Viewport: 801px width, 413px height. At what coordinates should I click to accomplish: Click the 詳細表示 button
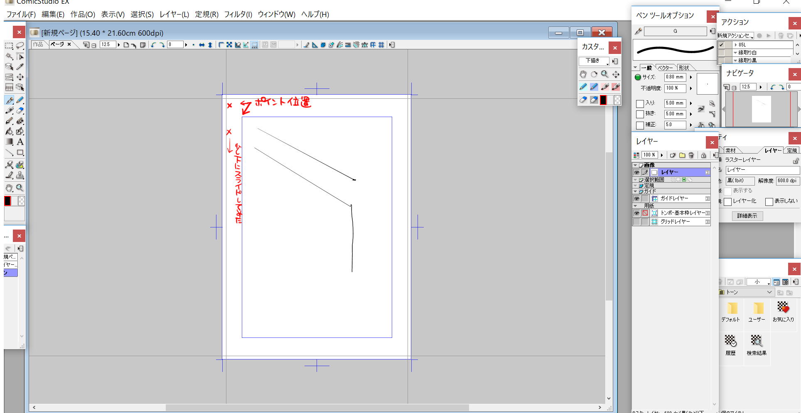(x=747, y=216)
